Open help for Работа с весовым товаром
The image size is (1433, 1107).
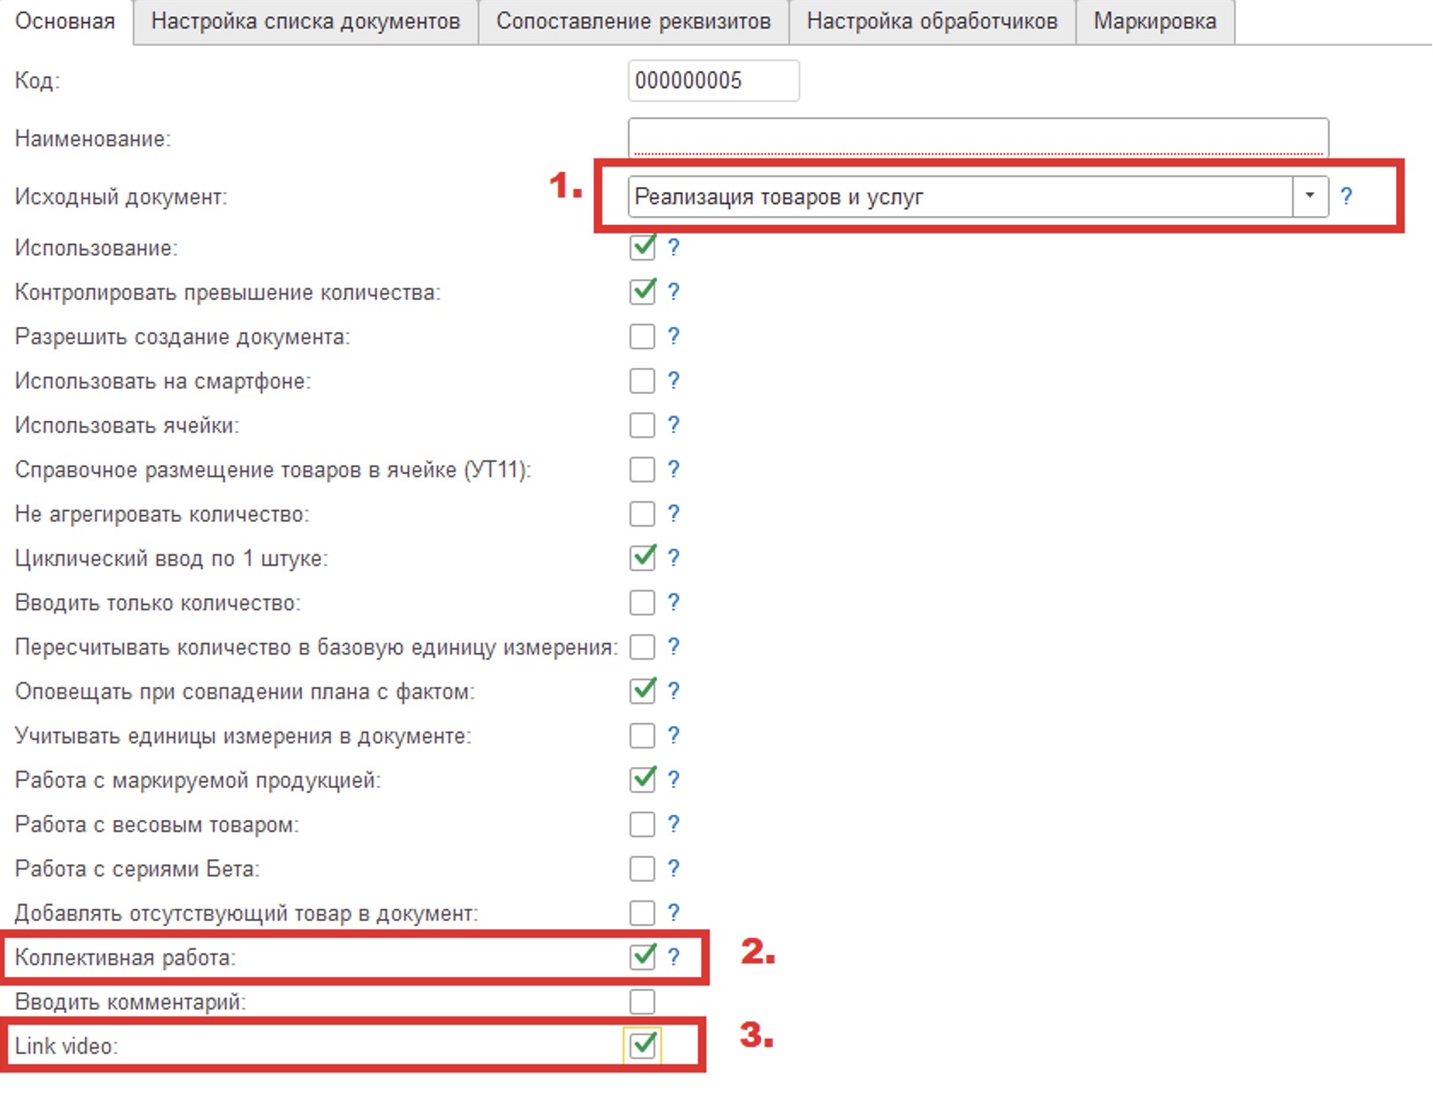point(673,824)
